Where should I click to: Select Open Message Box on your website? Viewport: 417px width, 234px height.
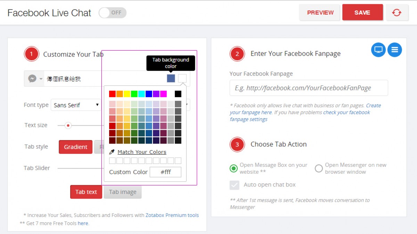tap(234, 168)
